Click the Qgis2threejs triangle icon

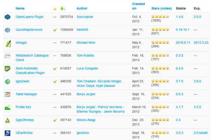coord(7,120)
